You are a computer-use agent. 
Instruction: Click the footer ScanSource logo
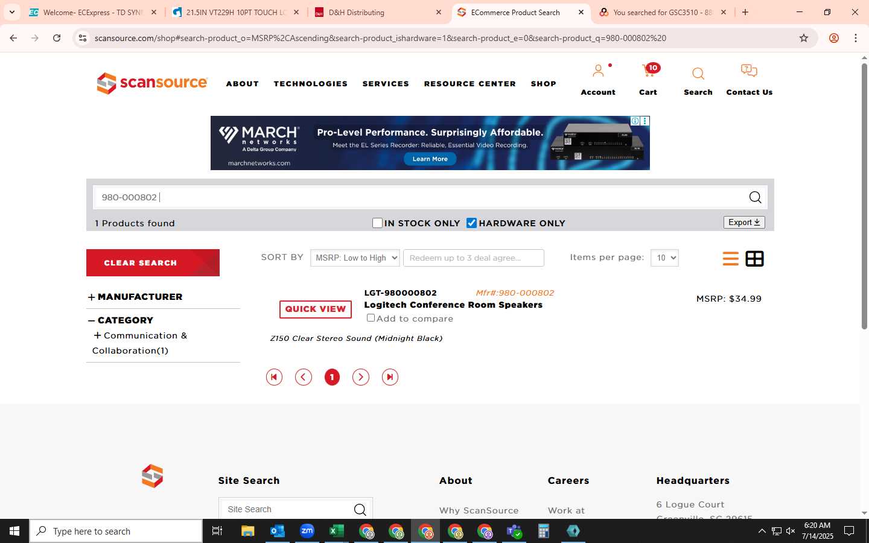[x=152, y=476]
